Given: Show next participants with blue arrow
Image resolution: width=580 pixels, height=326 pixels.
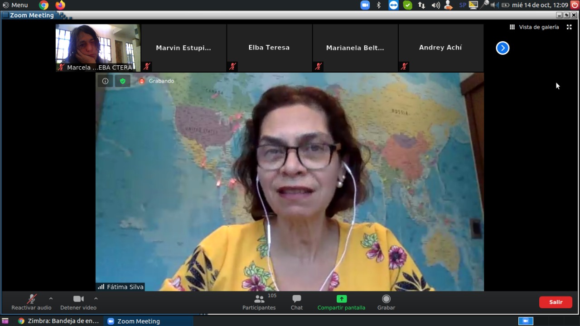Looking at the screenshot, I should coord(503,48).
